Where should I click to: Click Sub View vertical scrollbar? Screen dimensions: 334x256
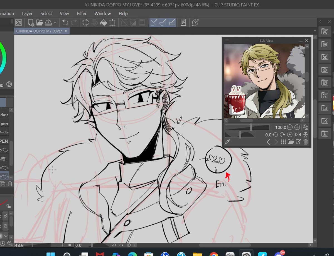click(x=307, y=77)
